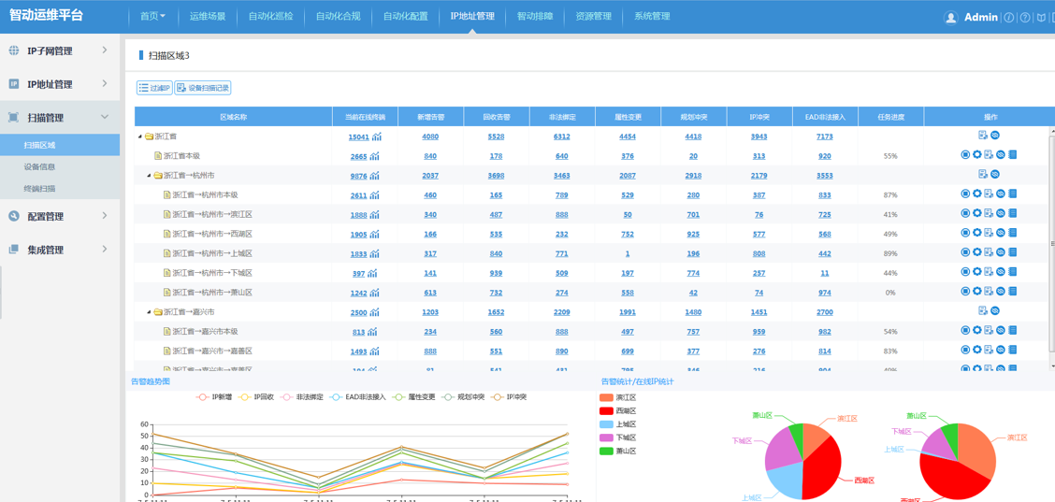1055x502 pixels.
Task: Click the 设备扫描记录 button
Action: 203,88
